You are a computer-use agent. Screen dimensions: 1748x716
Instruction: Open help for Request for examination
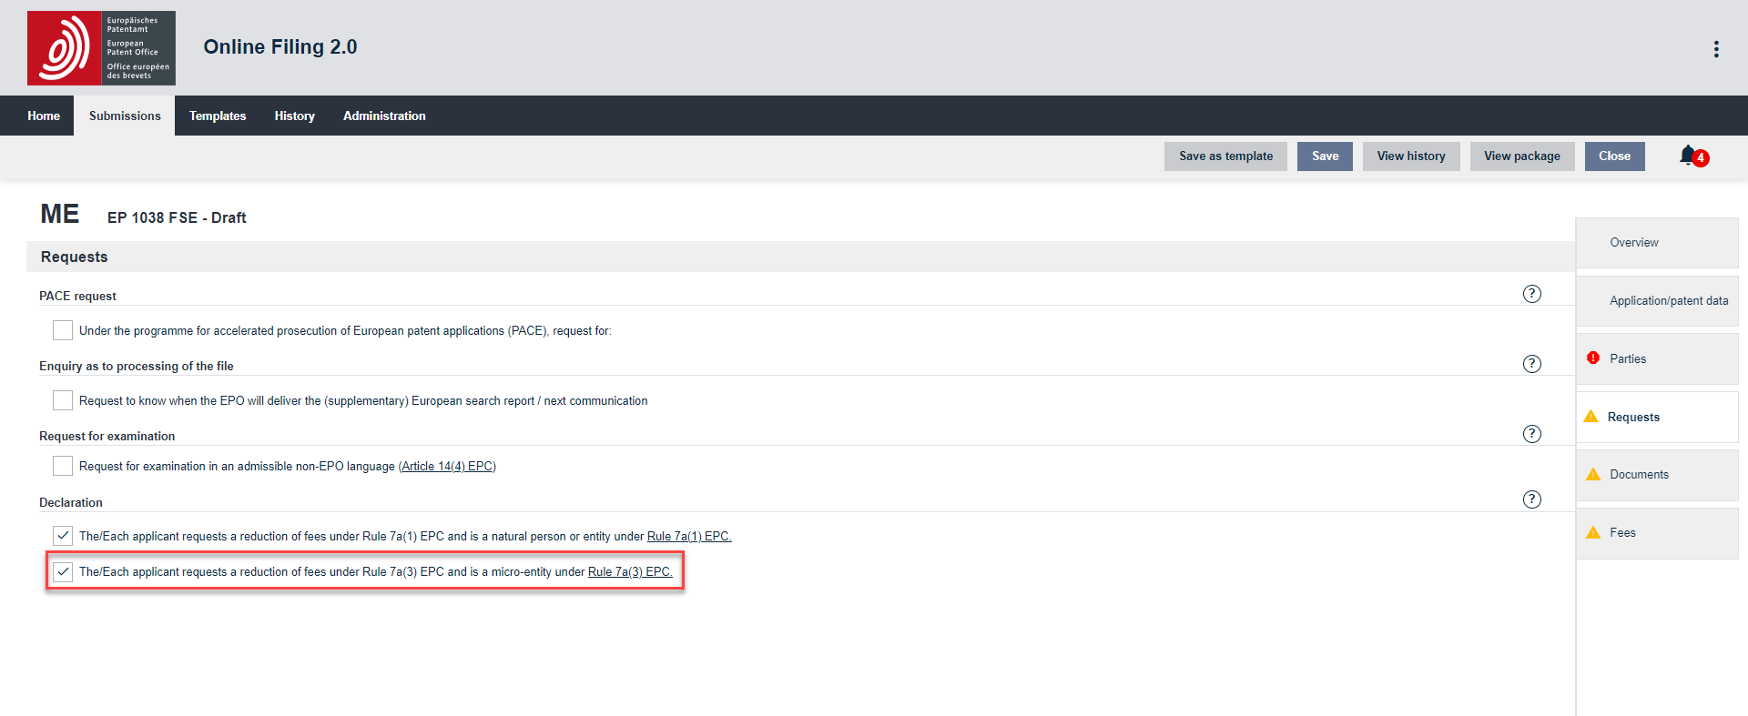tap(1532, 434)
